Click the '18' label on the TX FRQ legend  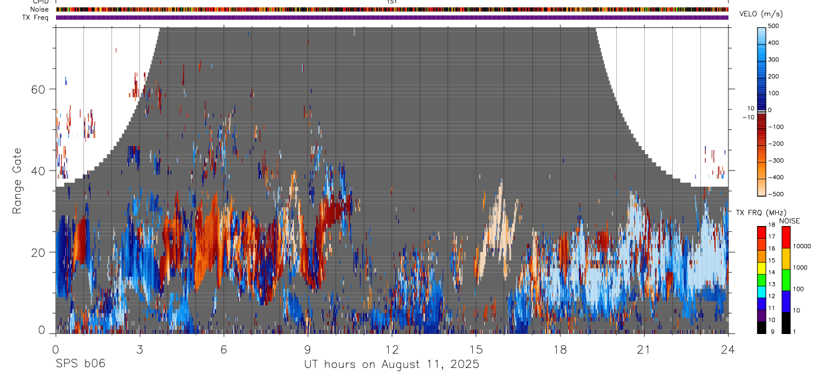tap(772, 226)
